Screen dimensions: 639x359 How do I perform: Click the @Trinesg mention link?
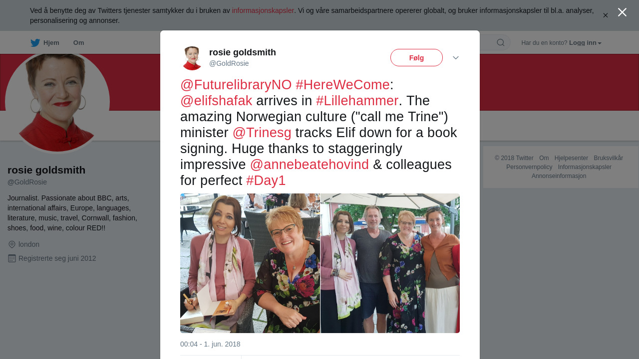point(262,133)
